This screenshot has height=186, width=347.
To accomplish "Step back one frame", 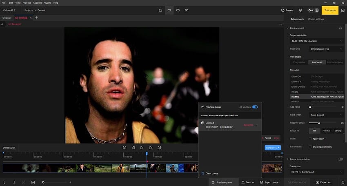I will pos(133,148).
